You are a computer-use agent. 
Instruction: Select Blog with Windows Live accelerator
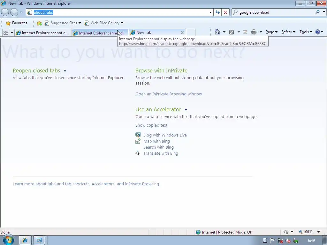(165, 135)
